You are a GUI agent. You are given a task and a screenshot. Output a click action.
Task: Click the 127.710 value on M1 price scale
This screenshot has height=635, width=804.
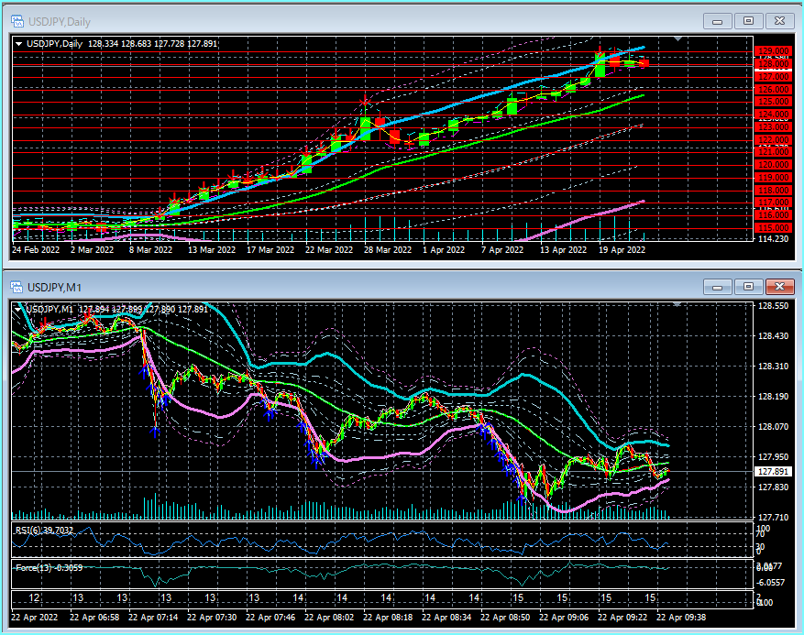[773, 517]
